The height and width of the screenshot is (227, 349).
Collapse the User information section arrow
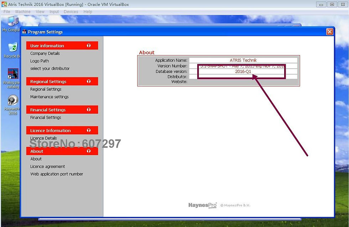pyautogui.click(x=89, y=45)
